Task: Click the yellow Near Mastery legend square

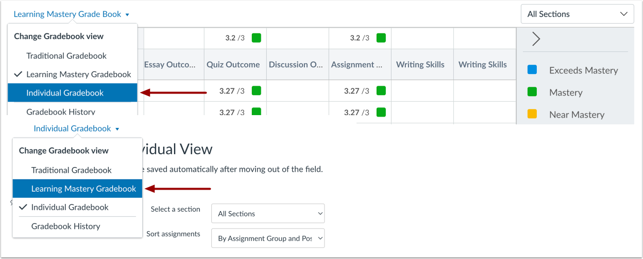Action: point(532,114)
